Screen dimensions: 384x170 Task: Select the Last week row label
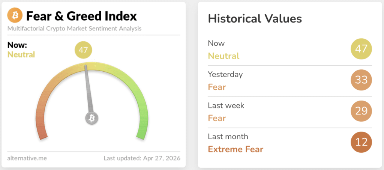226,105
